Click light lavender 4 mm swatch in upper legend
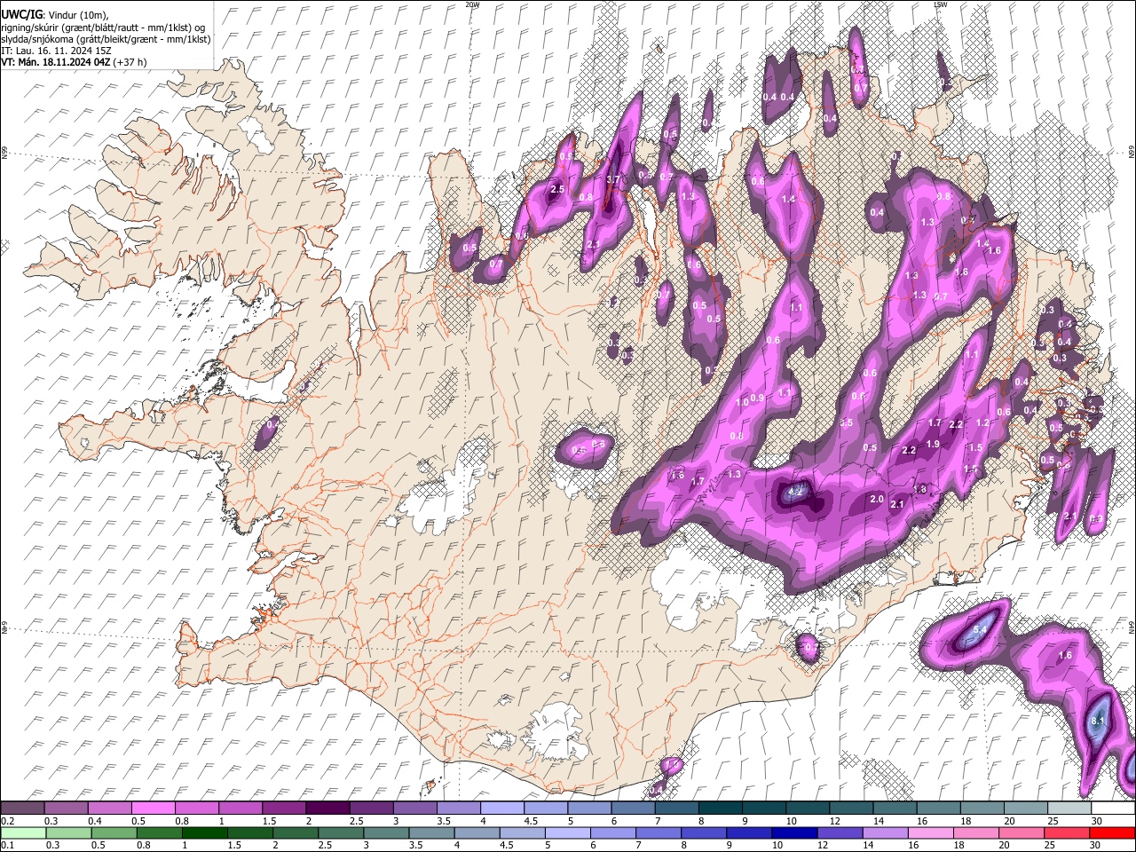This screenshot has height=852, width=1136. coord(502,809)
